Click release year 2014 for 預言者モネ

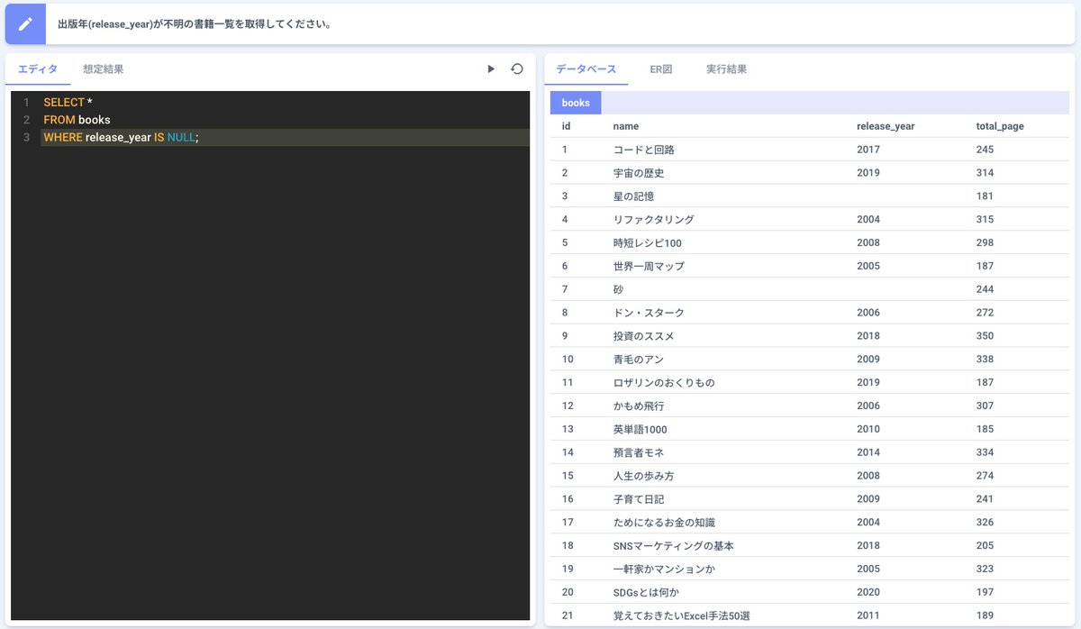click(x=868, y=452)
